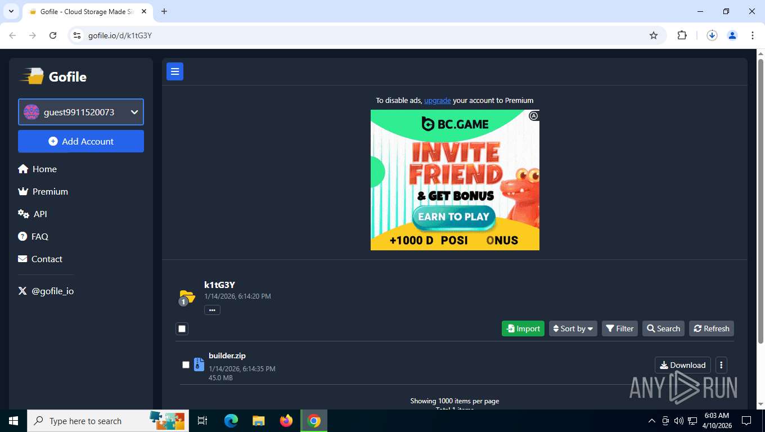Click the Search button in file toolbar
Screen dimensions: 765x432
coord(663,328)
